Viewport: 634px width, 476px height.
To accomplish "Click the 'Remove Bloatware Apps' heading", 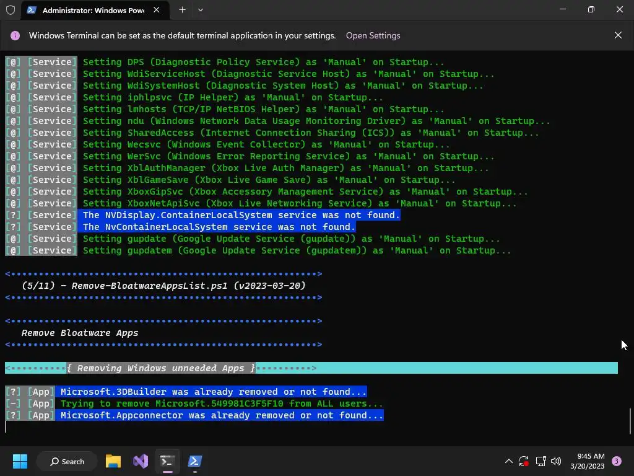I will pos(80,333).
